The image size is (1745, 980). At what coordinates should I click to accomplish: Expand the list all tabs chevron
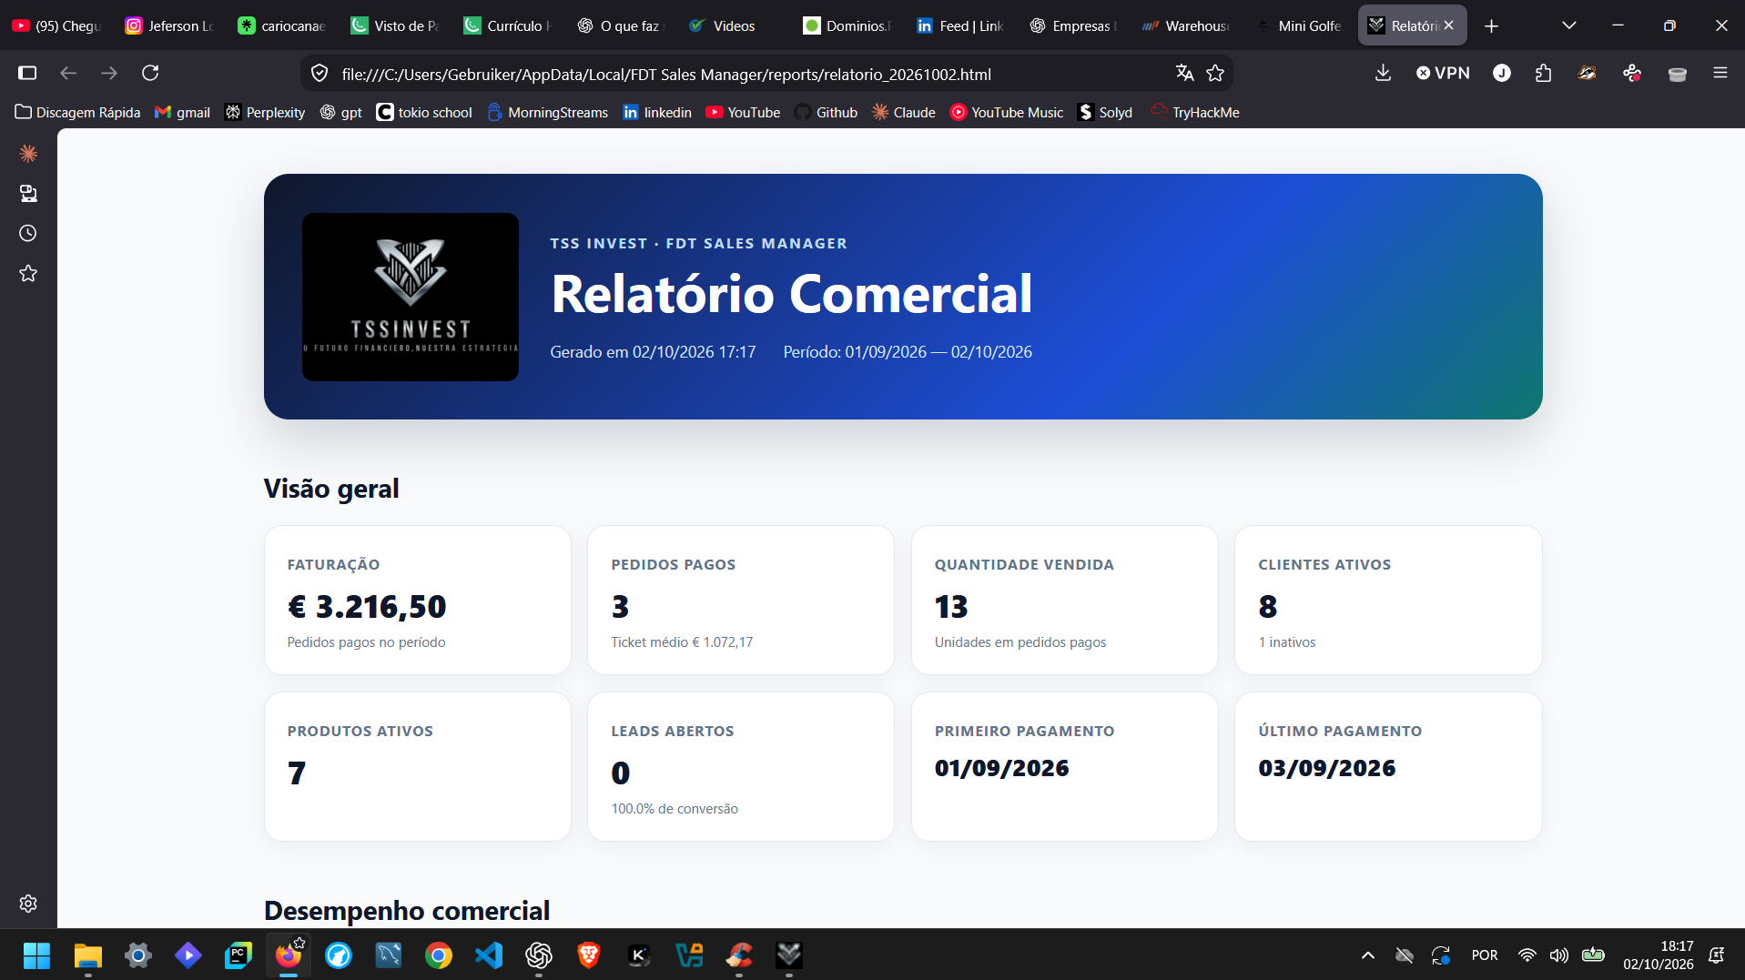point(1568,25)
